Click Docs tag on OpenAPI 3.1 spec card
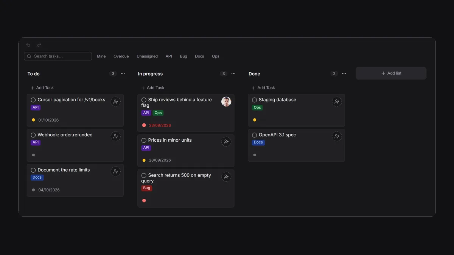Viewport: 454px width, 255px height. click(x=258, y=142)
